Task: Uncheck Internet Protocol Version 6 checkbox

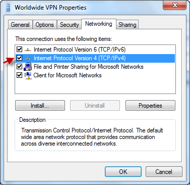Action: click(19, 50)
